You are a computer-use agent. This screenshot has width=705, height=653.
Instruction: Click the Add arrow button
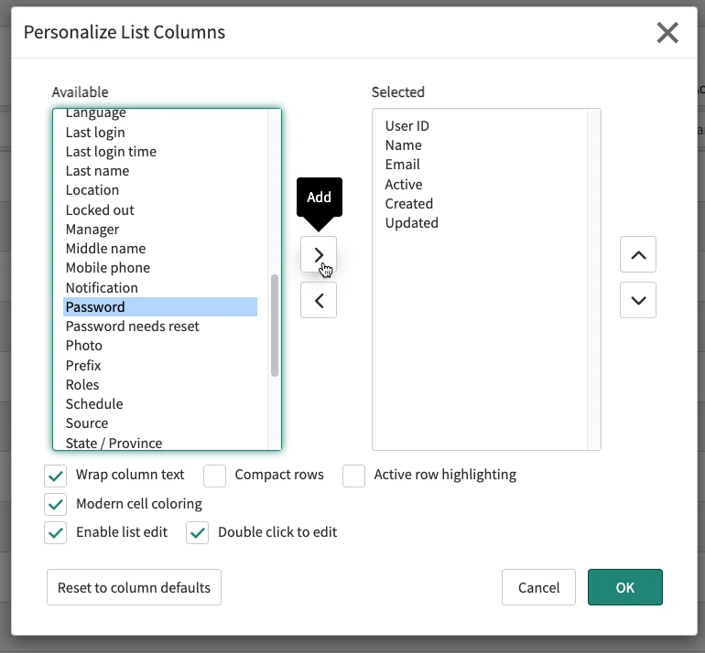coord(319,254)
